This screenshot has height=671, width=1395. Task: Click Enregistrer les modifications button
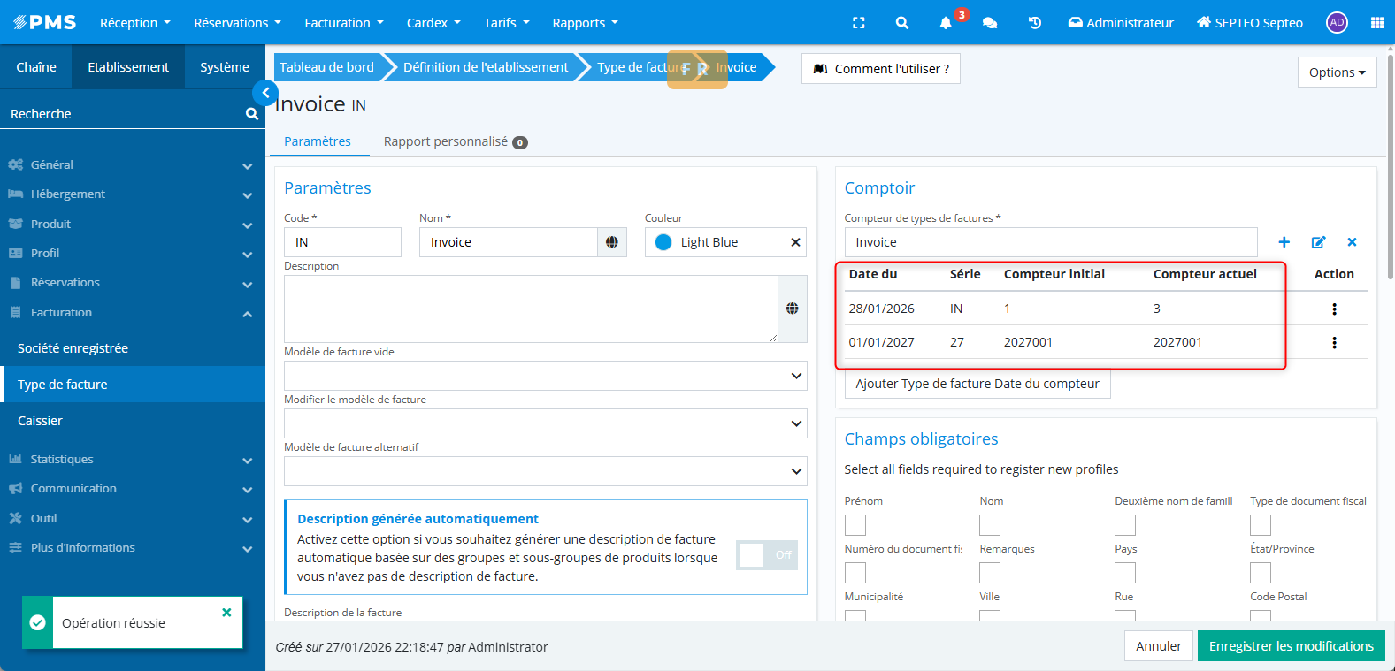coord(1291,646)
